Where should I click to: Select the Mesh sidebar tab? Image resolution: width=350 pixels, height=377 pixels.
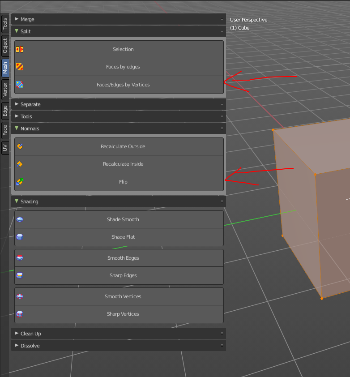(x=5, y=68)
